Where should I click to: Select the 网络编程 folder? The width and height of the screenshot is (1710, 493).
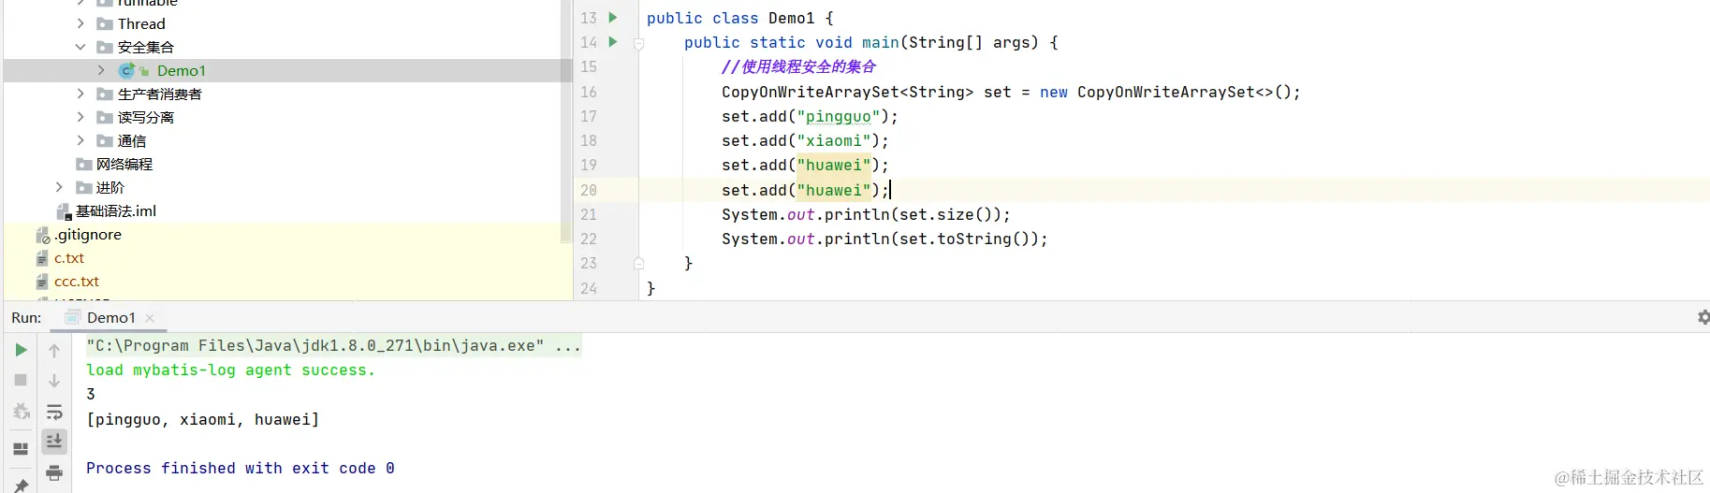pyautogui.click(x=124, y=165)
